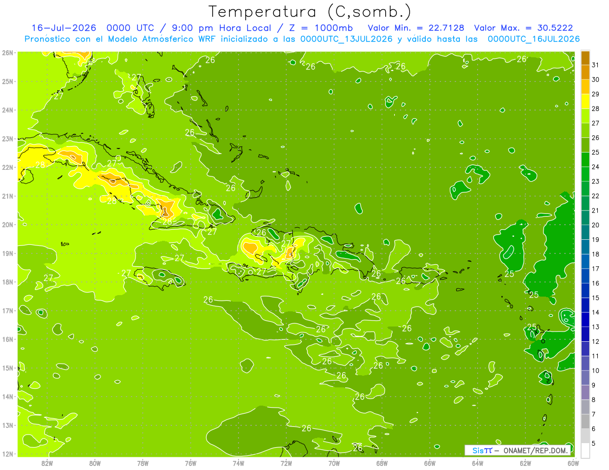Viewport: 609px width, 470px height.
Task: Click the "82W" longitude axis label
Action: 47,463
